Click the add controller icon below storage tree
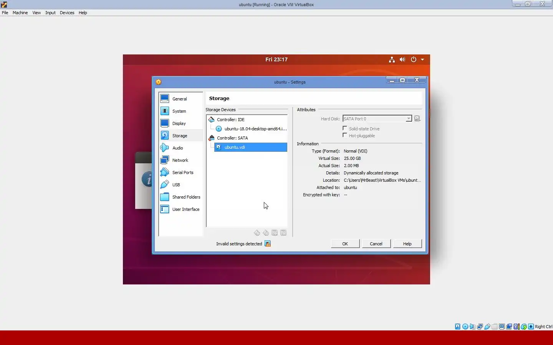 pos(257,233)
